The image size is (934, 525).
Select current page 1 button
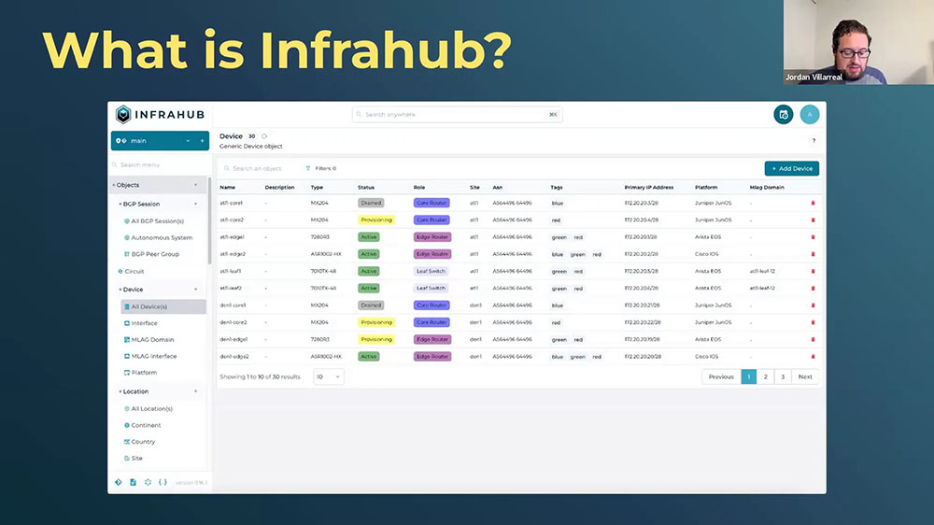(749, 377)
